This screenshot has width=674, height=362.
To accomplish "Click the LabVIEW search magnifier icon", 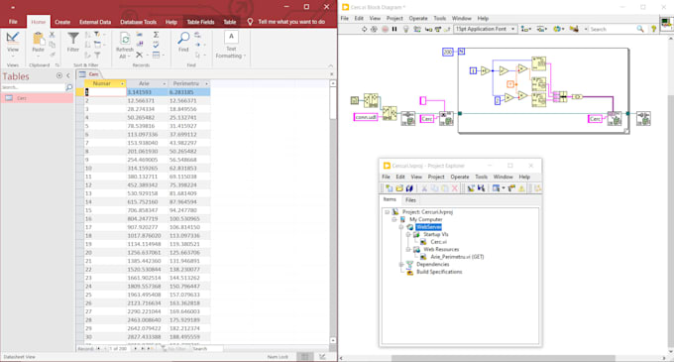I will (x=640, y=29).
